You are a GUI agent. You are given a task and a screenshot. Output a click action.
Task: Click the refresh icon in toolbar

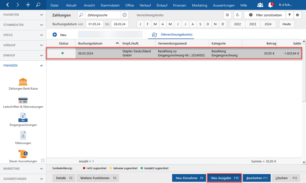pyautogui.click(x=237, y=15)
